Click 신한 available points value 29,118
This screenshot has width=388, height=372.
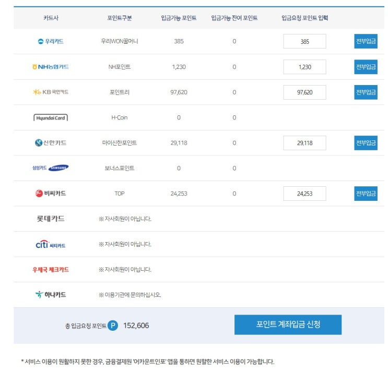tap(179, 143)
